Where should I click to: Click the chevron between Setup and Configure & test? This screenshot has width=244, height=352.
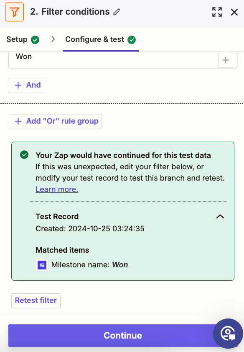point(53,39)
